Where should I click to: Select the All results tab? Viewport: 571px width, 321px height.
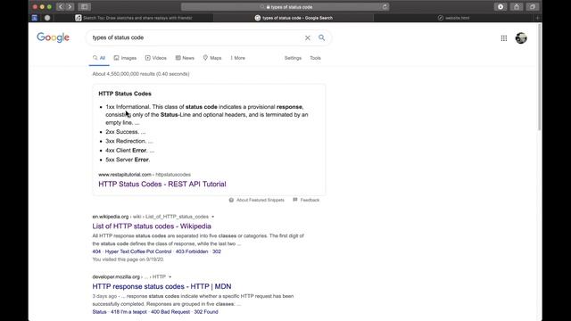tap(99, 58)
